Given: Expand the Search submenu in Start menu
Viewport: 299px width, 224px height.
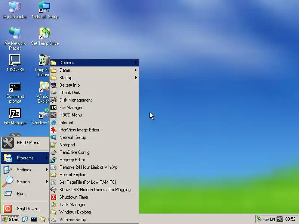Looking at the screenshot, I should [x=25, y=182].
